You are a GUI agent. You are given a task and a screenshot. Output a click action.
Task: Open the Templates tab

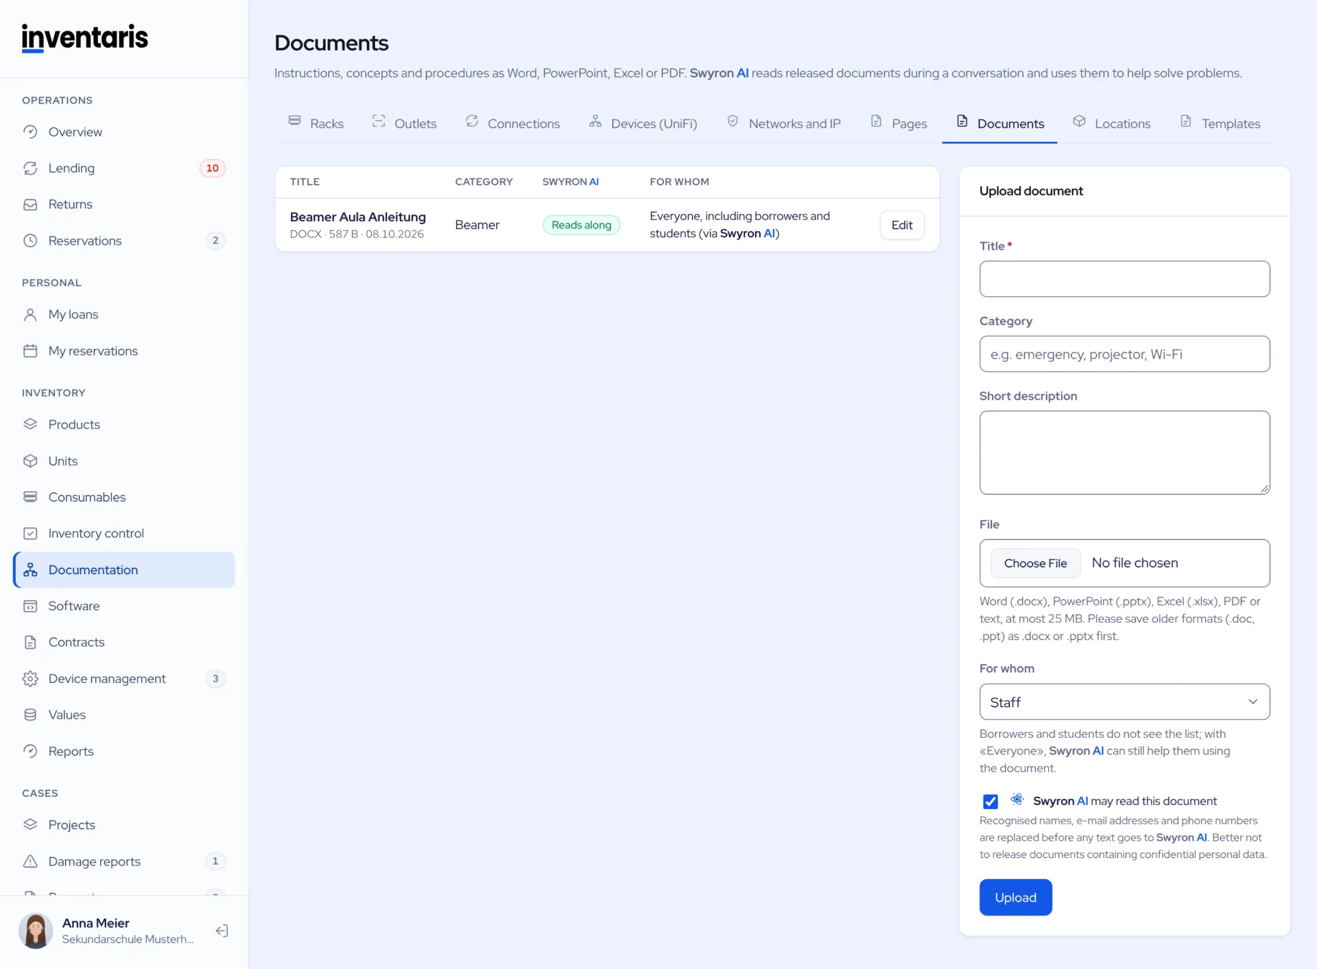coord(1220,123)
